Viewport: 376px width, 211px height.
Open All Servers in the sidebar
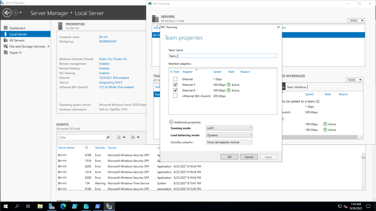tap(17, 40)
